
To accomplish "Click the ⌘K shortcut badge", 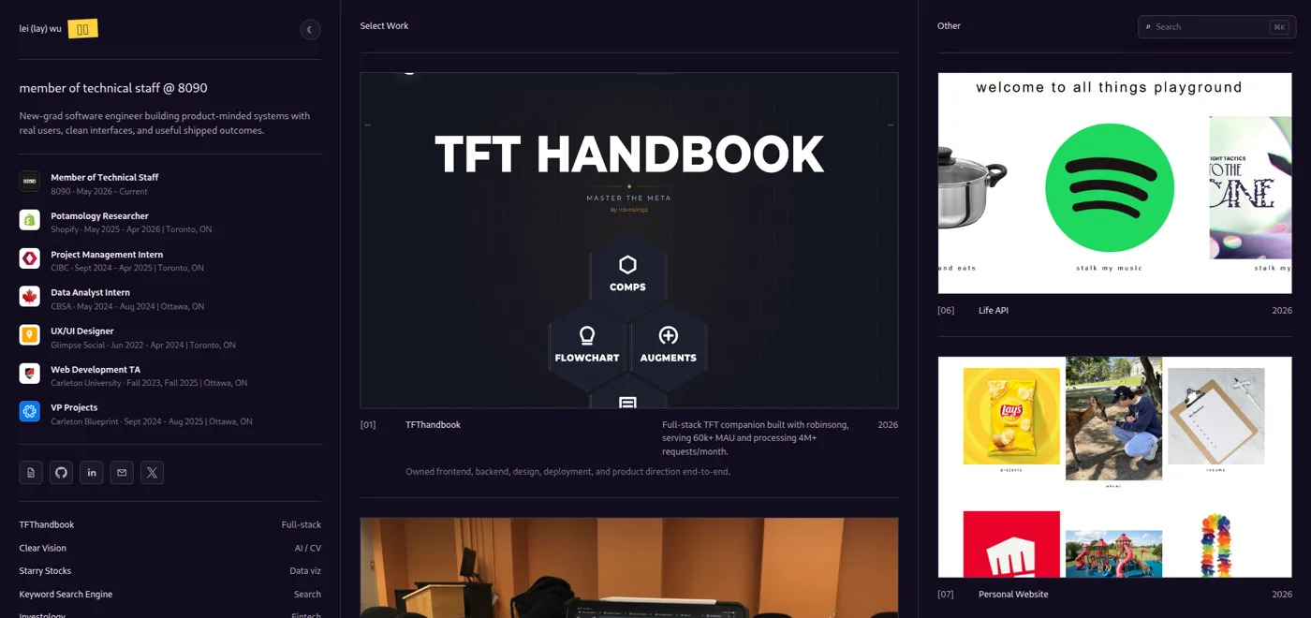I will [x=1278, y=27].
